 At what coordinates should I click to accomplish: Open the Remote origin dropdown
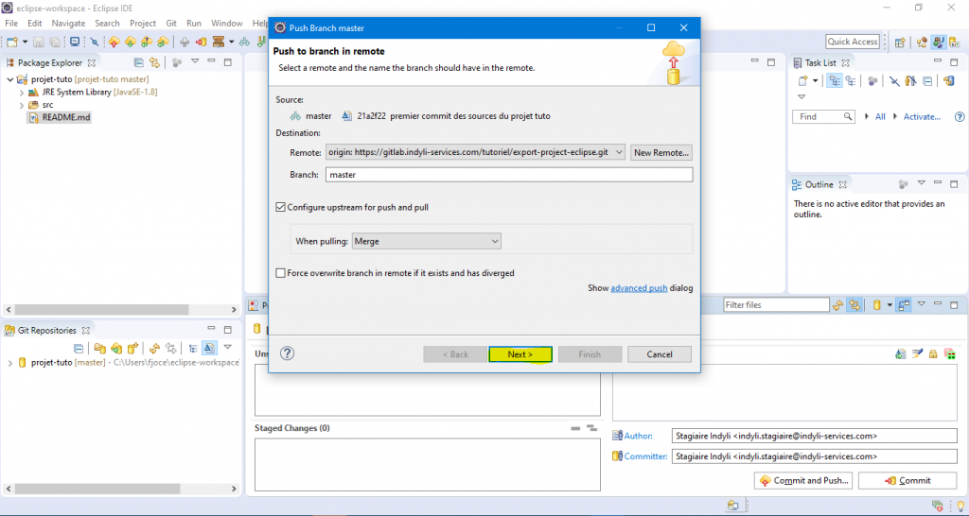coord(476,152)
